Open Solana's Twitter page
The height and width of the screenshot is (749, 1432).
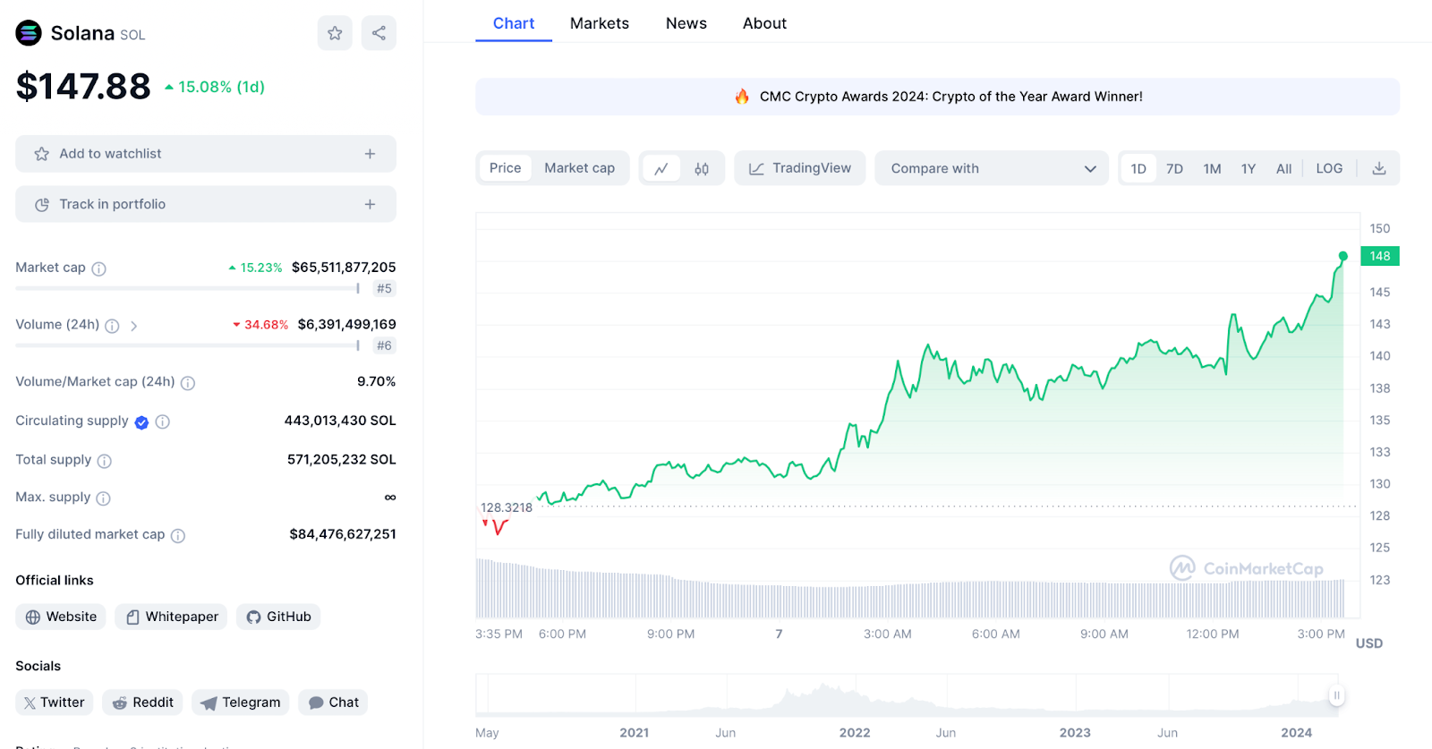54,702
